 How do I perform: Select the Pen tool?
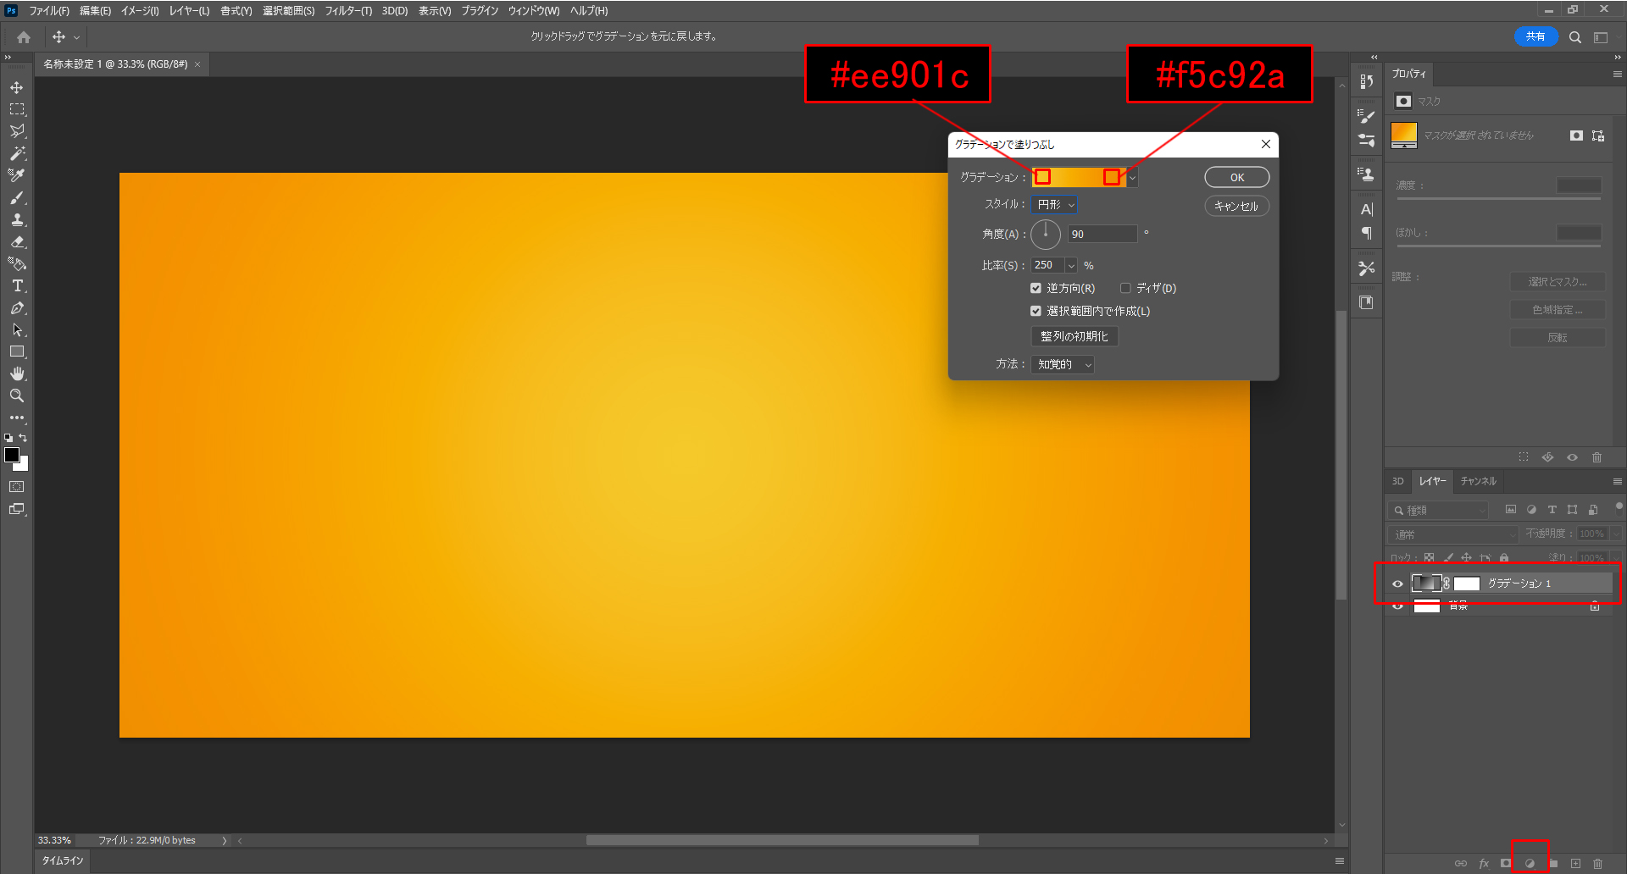click(17, 308)
